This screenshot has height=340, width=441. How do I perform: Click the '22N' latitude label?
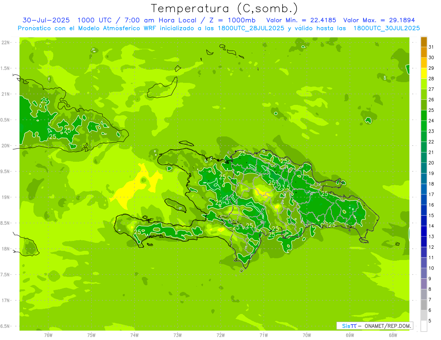click(x=6, y=43)
